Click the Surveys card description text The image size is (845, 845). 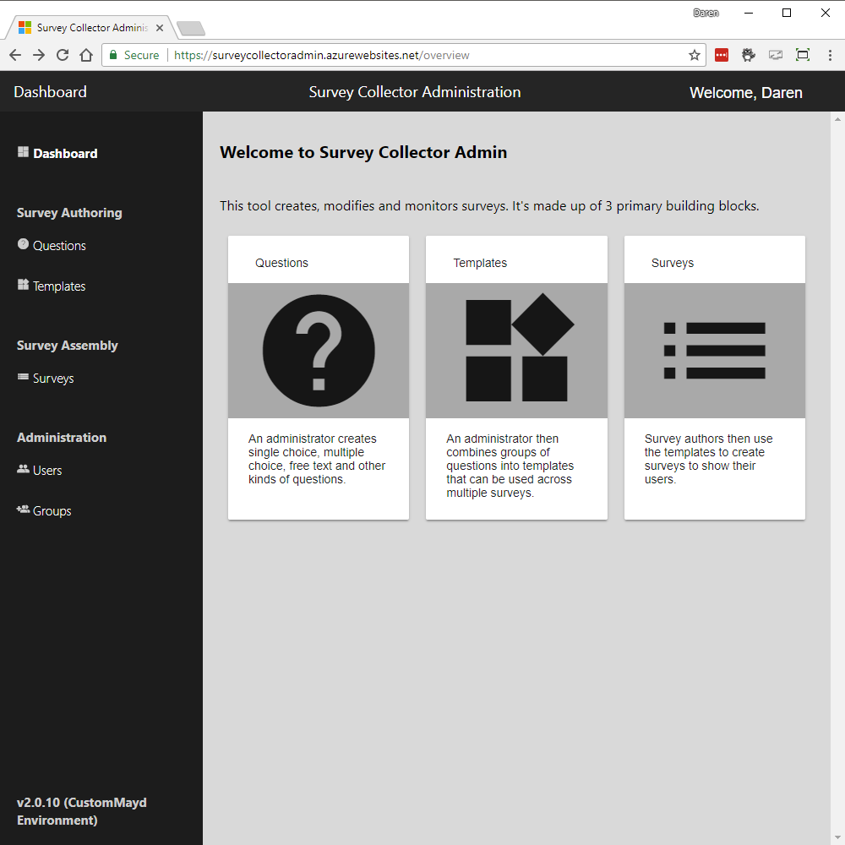coord(709,459)
